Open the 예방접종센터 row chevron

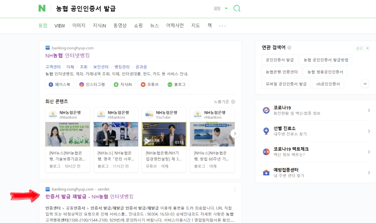[369, 172]
